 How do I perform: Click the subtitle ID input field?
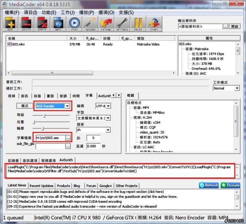click(93, 138)
